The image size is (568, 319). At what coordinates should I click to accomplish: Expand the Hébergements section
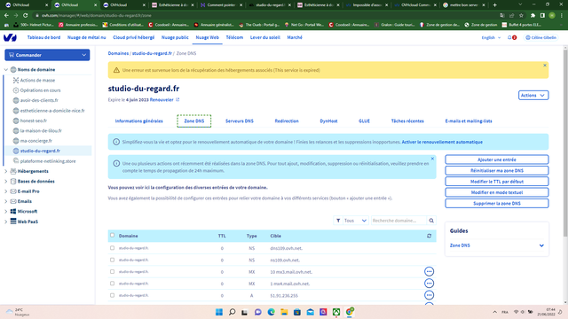(x=6, y=171)
